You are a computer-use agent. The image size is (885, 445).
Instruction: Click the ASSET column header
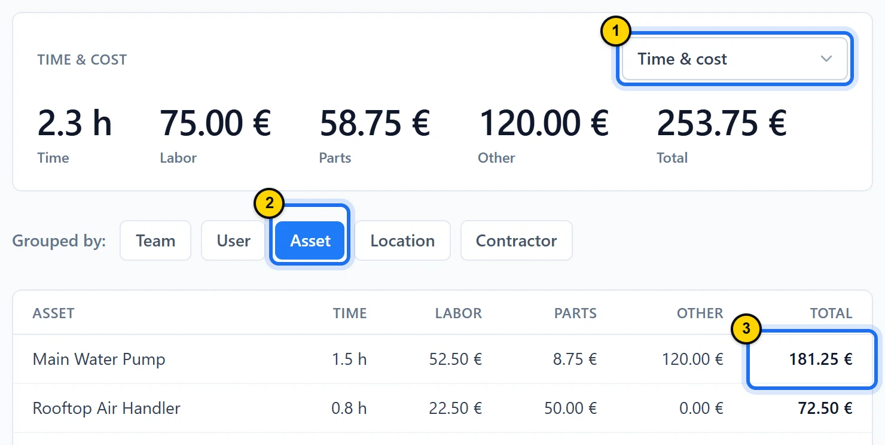coord(53,313)
